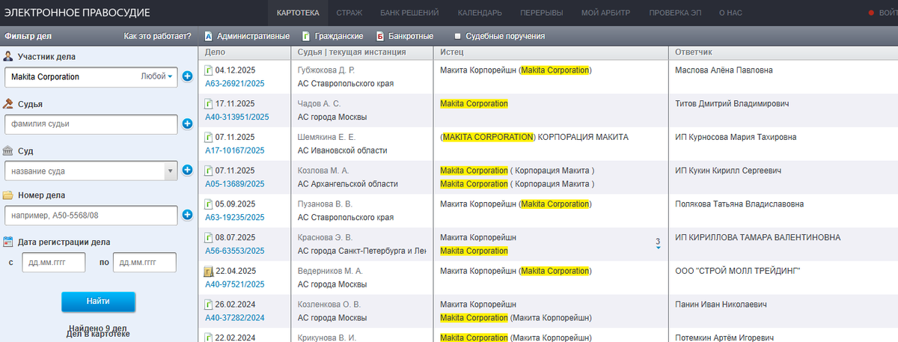Click the gavel icon beside Судья
Image resolution: width=898 pixels, height=342 pixels.
click(x=8, y=103)
